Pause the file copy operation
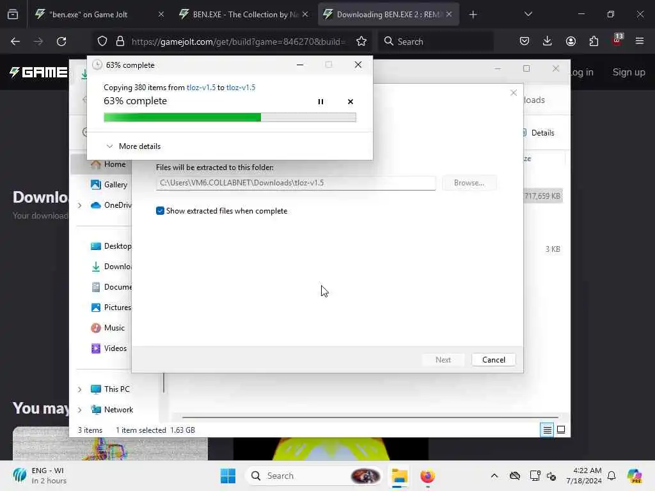Screen dimensions: 655x491 [x=320, y=102]
